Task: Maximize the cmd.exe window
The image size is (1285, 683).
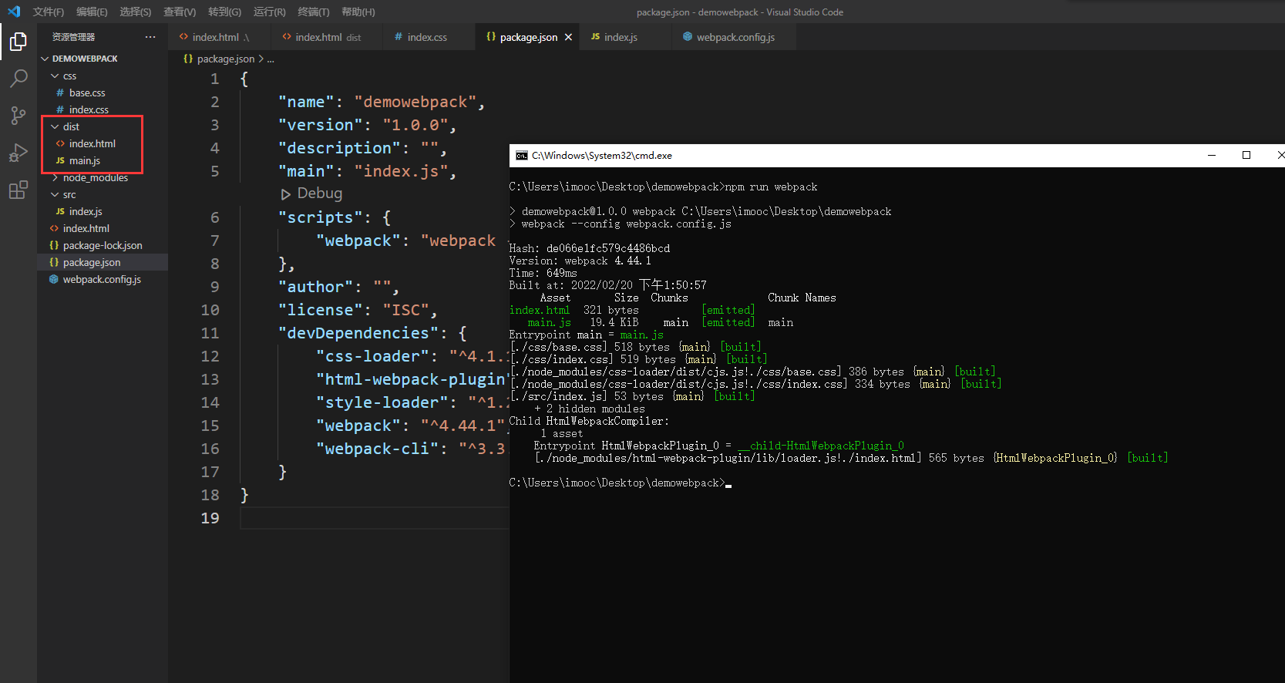Action: 1246,155
